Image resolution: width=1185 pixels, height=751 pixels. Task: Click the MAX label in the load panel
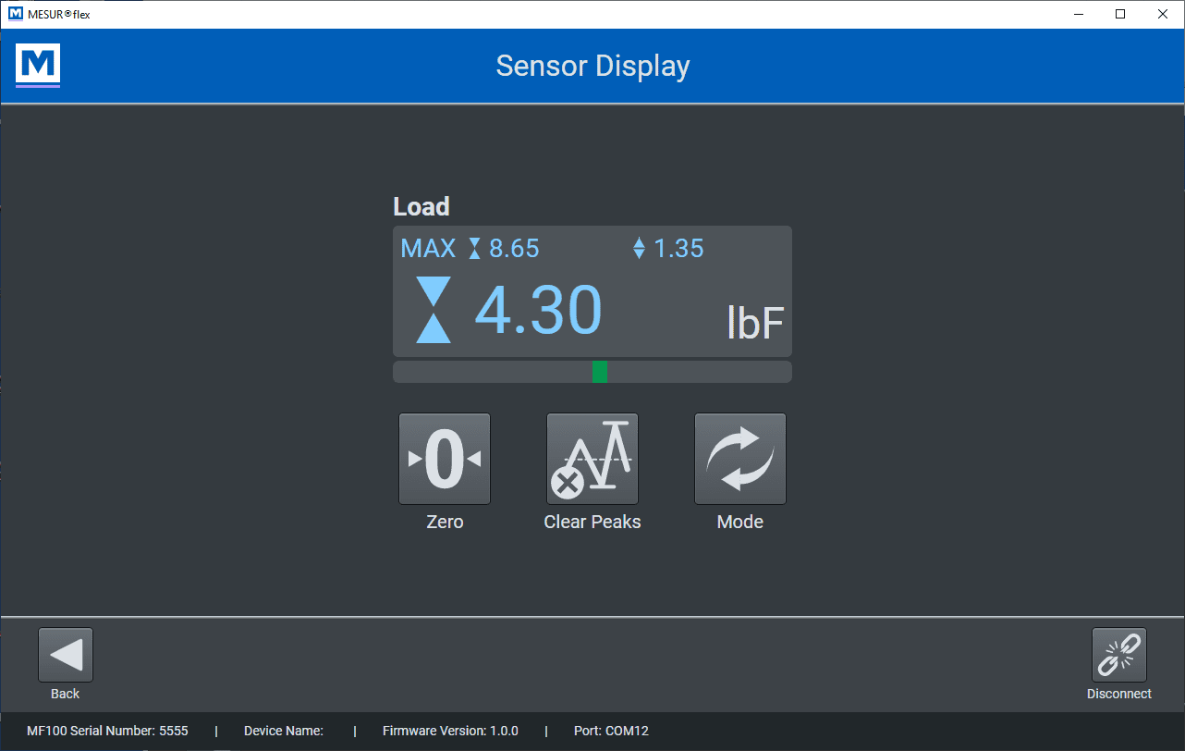click(x=428, y=249)
